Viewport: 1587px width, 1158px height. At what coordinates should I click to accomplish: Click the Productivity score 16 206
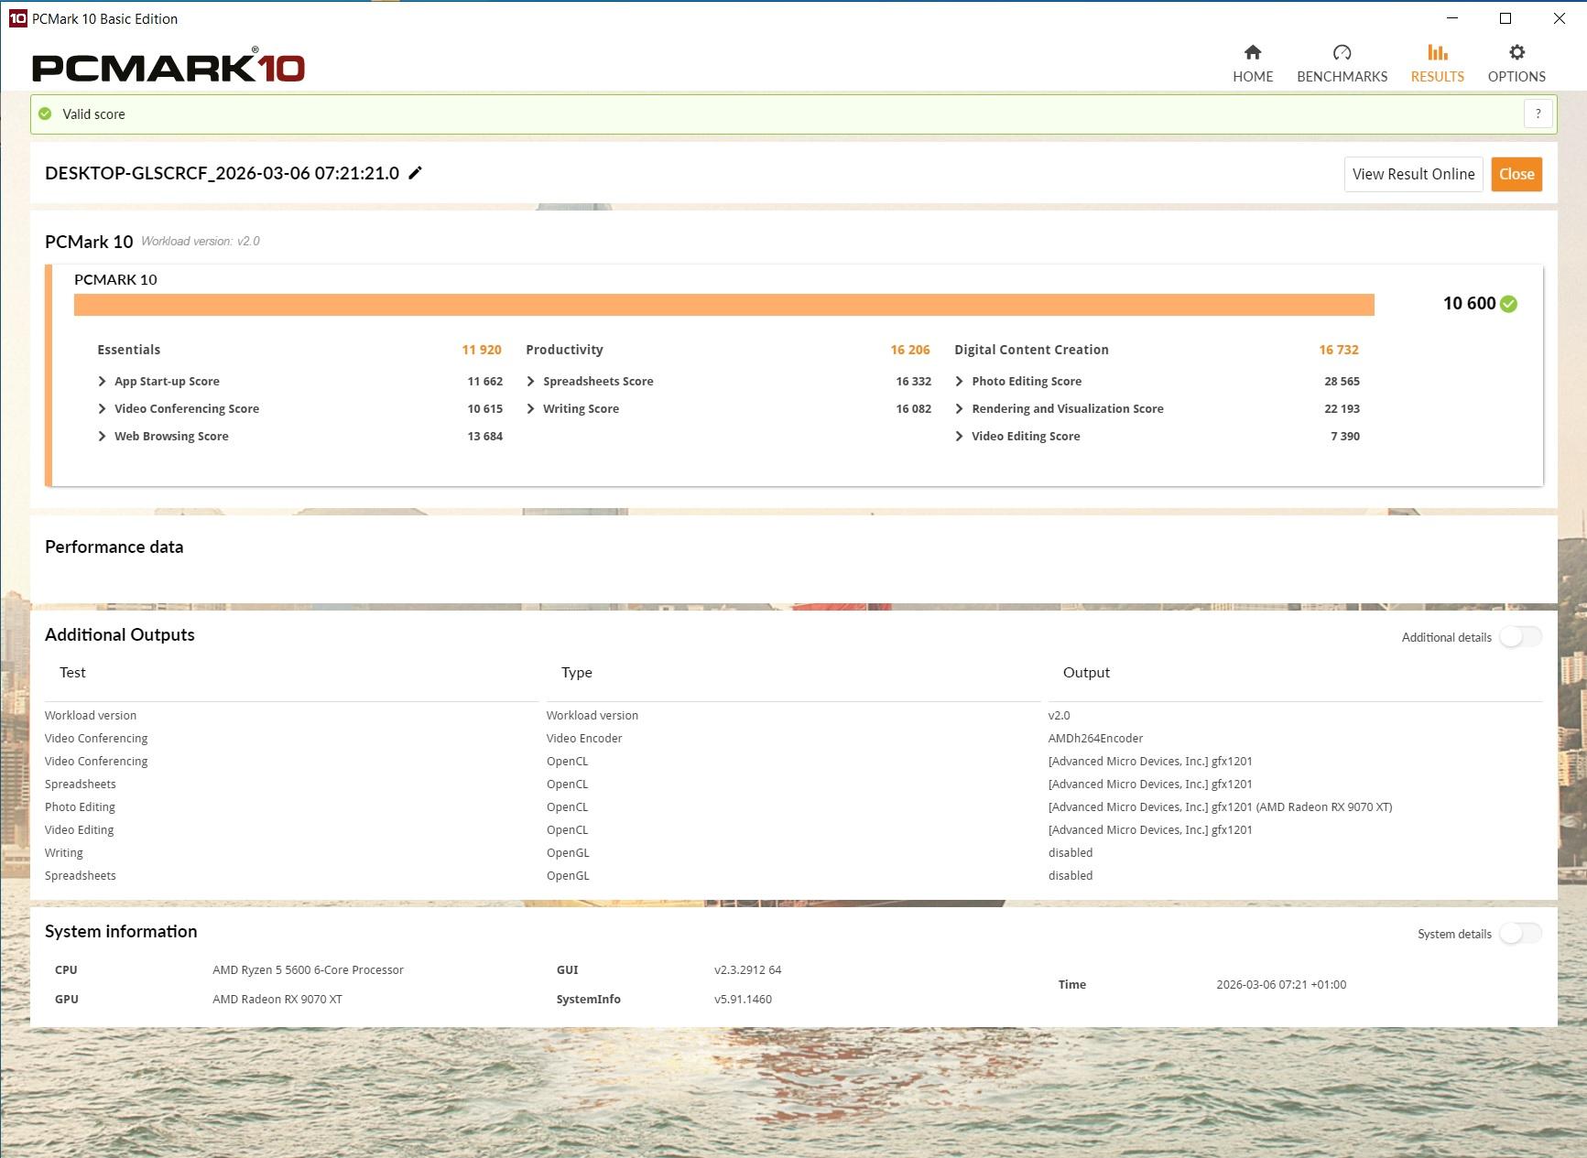(x=909, y=350)
